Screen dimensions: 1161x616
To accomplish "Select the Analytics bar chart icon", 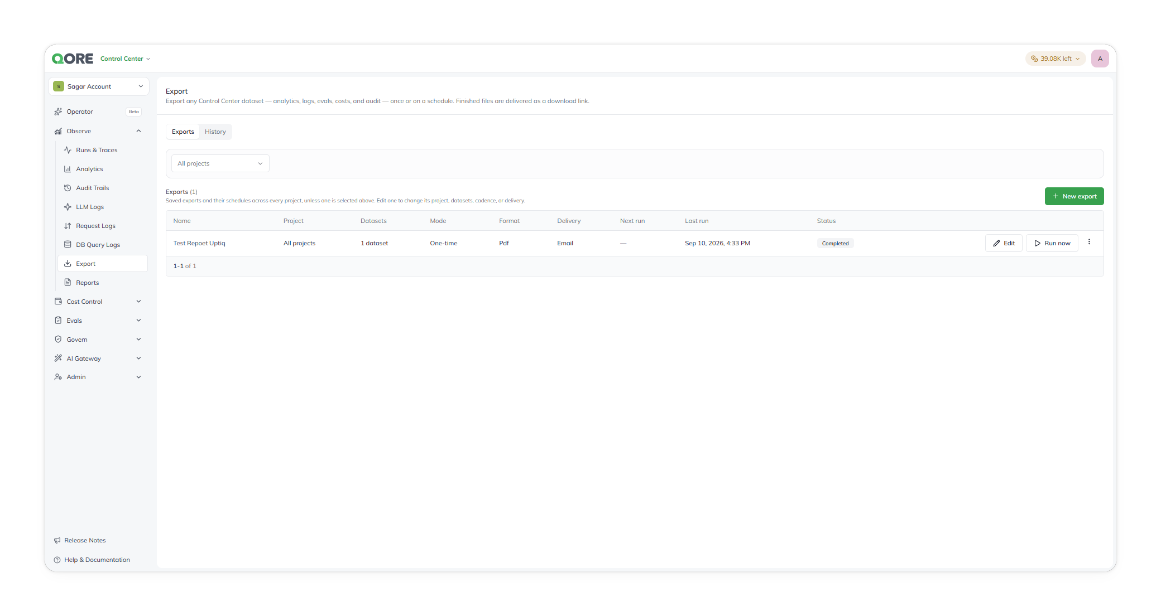I will (68, 169).
